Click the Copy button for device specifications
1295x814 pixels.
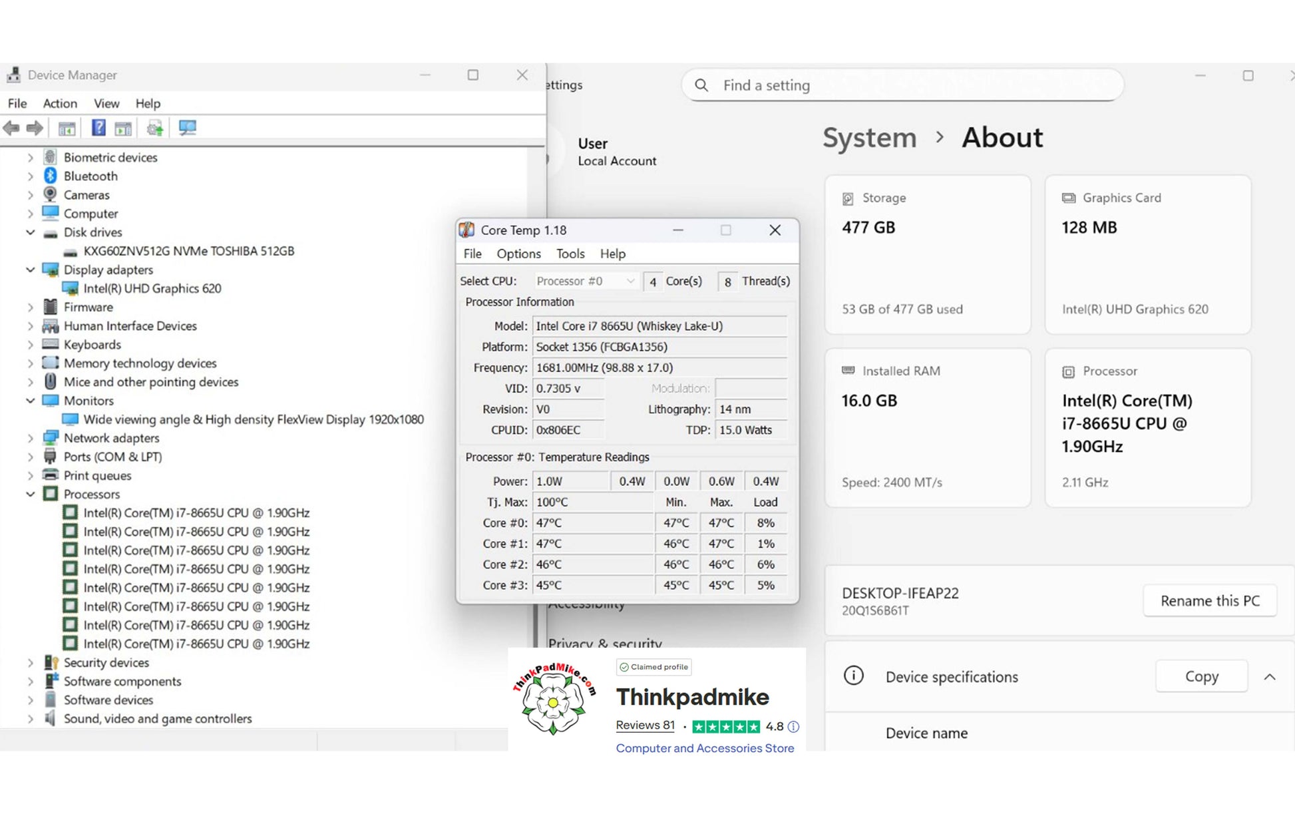1201,676
